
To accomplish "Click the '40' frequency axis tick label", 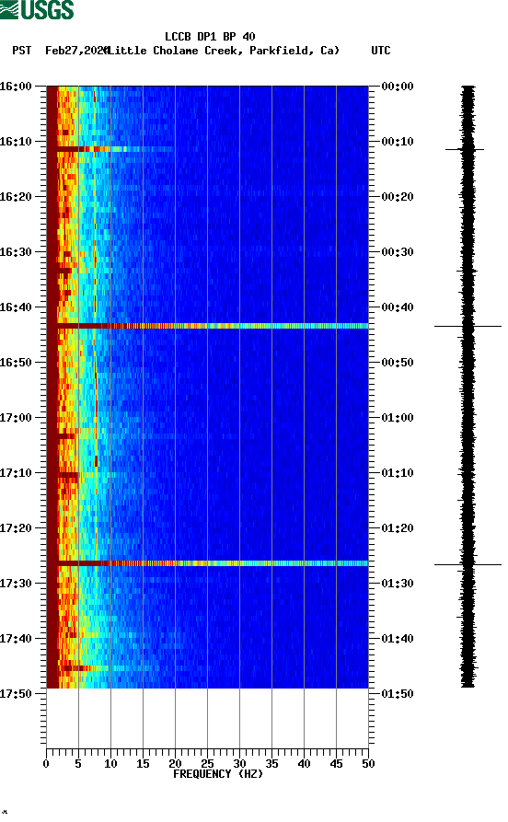I will point(304,764).
